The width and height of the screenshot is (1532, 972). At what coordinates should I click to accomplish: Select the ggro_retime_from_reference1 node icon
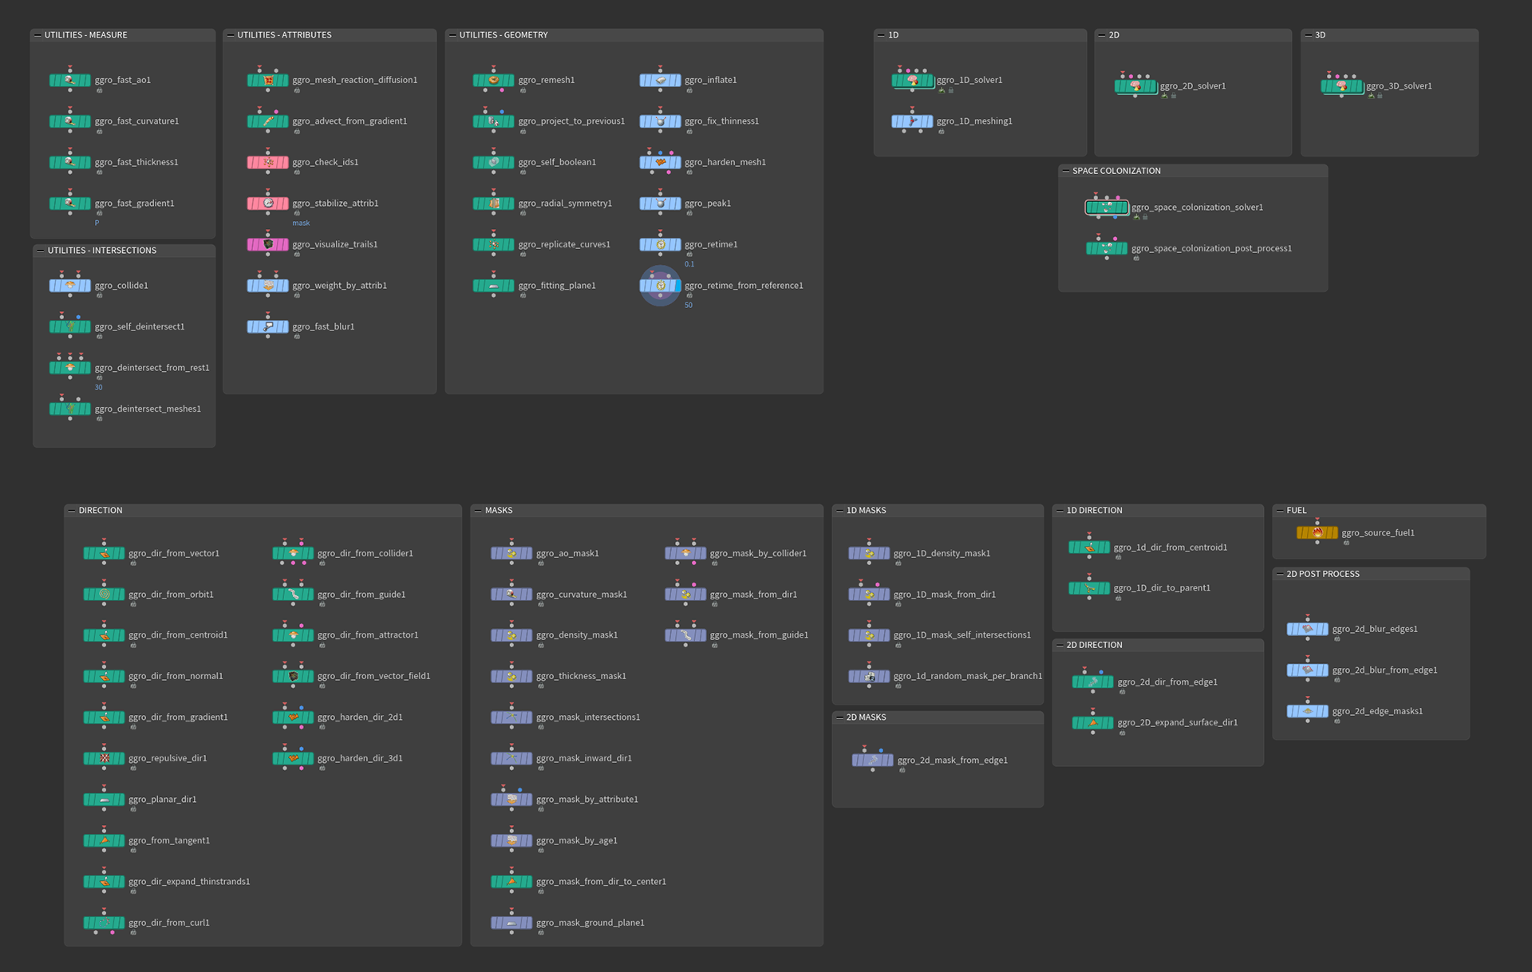click(x=661, y=286)
